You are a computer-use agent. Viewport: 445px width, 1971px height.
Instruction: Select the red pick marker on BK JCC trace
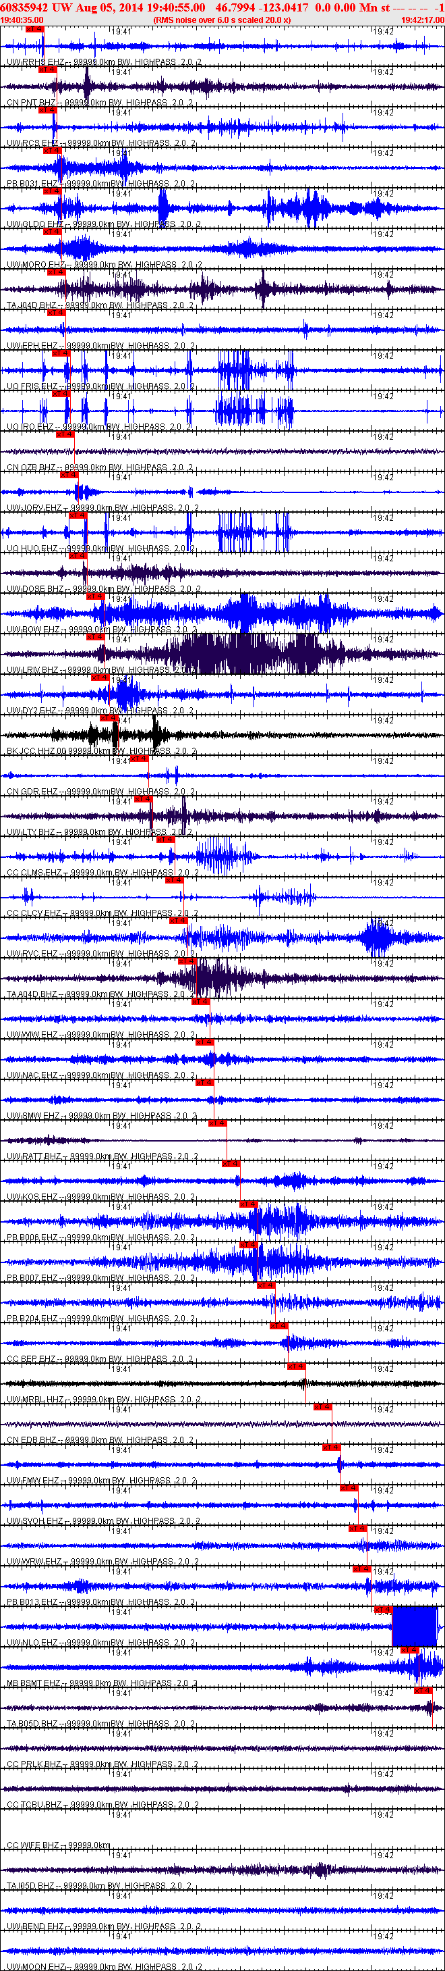coord(109,719)
